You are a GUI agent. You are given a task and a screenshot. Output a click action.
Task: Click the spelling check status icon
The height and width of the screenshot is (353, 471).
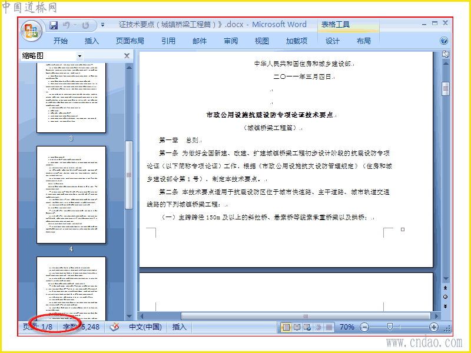[114, 327]
